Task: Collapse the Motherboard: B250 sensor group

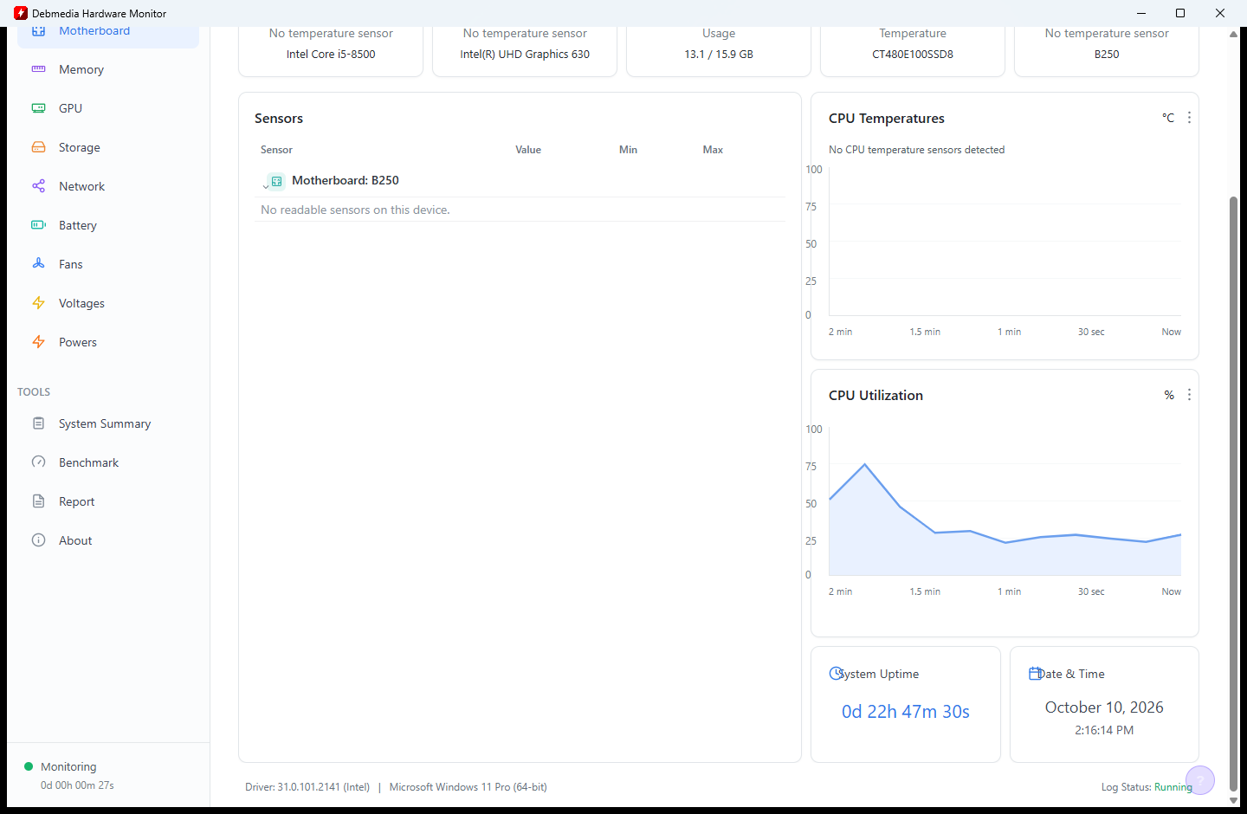Action: 265,185
